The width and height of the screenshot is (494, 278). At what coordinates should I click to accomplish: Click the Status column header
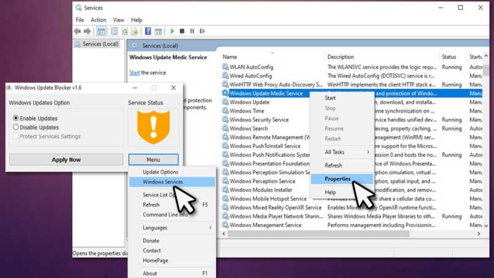449,57
